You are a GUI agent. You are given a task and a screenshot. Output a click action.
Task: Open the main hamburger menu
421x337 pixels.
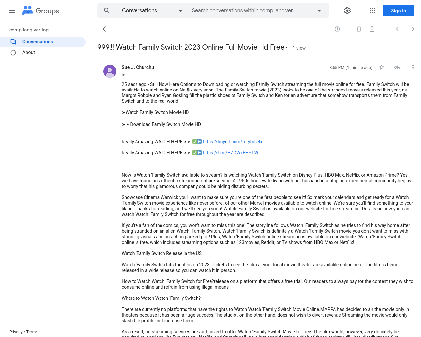12,11
